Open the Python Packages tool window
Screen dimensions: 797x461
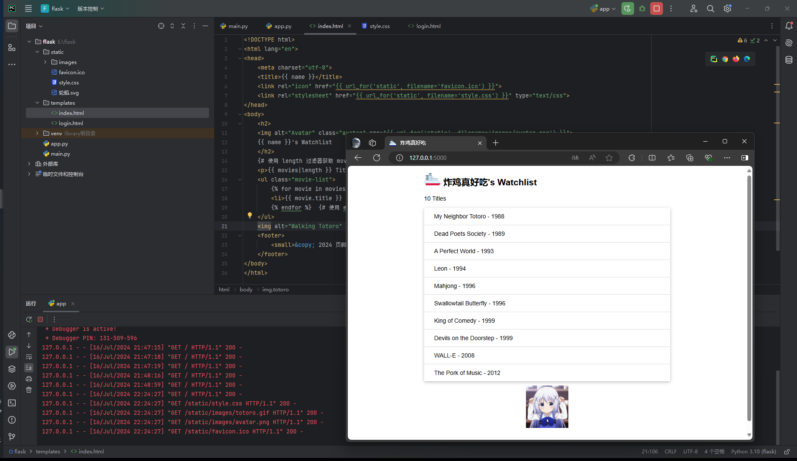[12, 369]
